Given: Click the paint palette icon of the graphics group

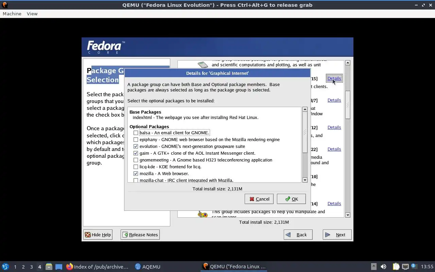Looking at the screenshot, I should point(203,214).
